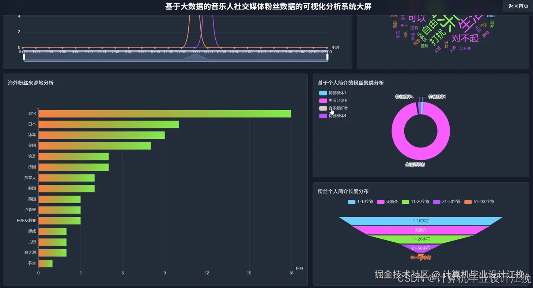Click the 21-50字符 funnel segment

[x=421, y=248]
